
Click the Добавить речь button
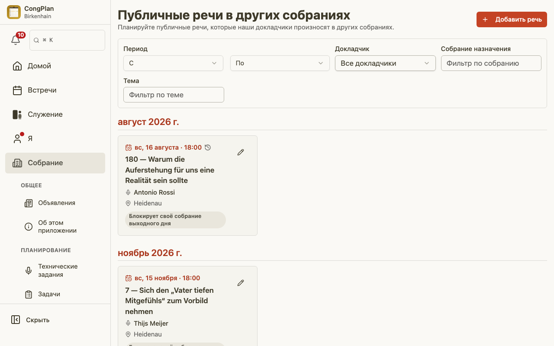point(512,19)
